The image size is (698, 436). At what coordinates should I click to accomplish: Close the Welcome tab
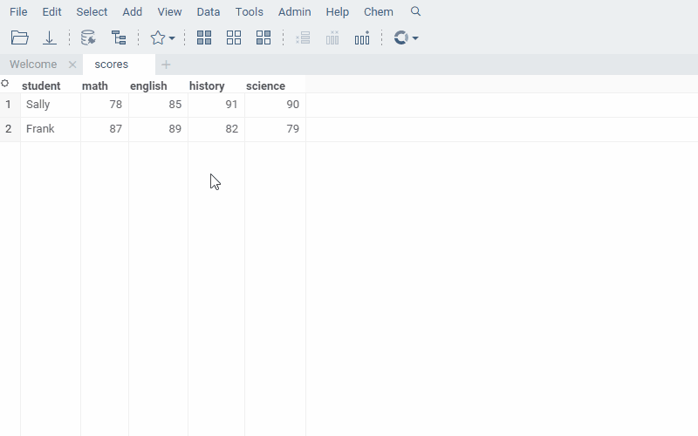72,65
